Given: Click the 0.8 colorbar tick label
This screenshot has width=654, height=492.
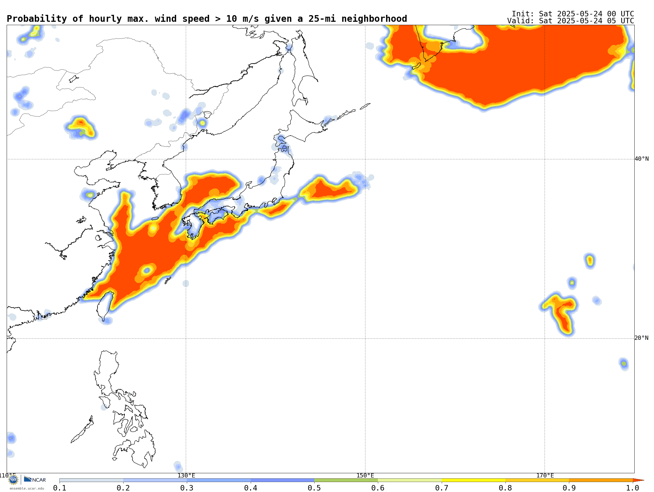Looking at the screenshot, I should [505, 488].
